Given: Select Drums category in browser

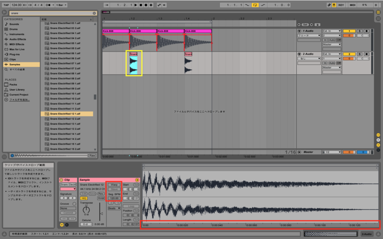Looking at the screenshot, I should pyautogui.click(x=13, y=29).
